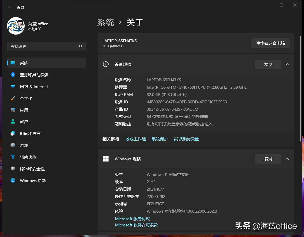
Task: Select product ID 00342-36107-84297-AAOEM text
Action: click(172, 109)
